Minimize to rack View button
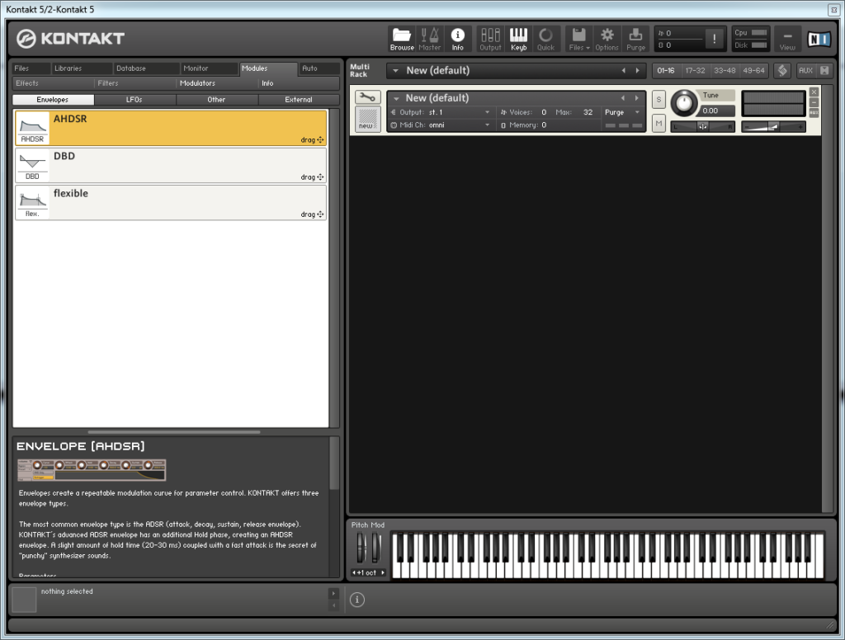Image resolution: width=845 pixels, height=640 pixels. coord(787,39)
